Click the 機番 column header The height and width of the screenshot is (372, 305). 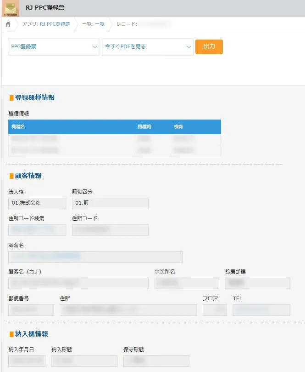178,127
